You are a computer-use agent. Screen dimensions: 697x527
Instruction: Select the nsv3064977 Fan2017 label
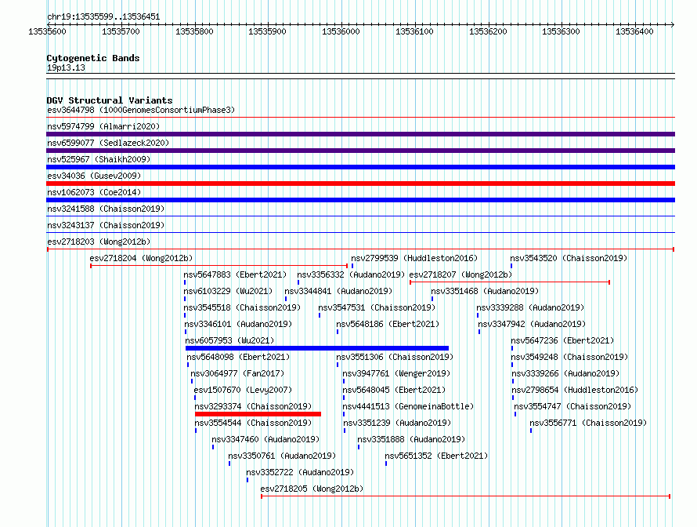click(x=237, y=373)
